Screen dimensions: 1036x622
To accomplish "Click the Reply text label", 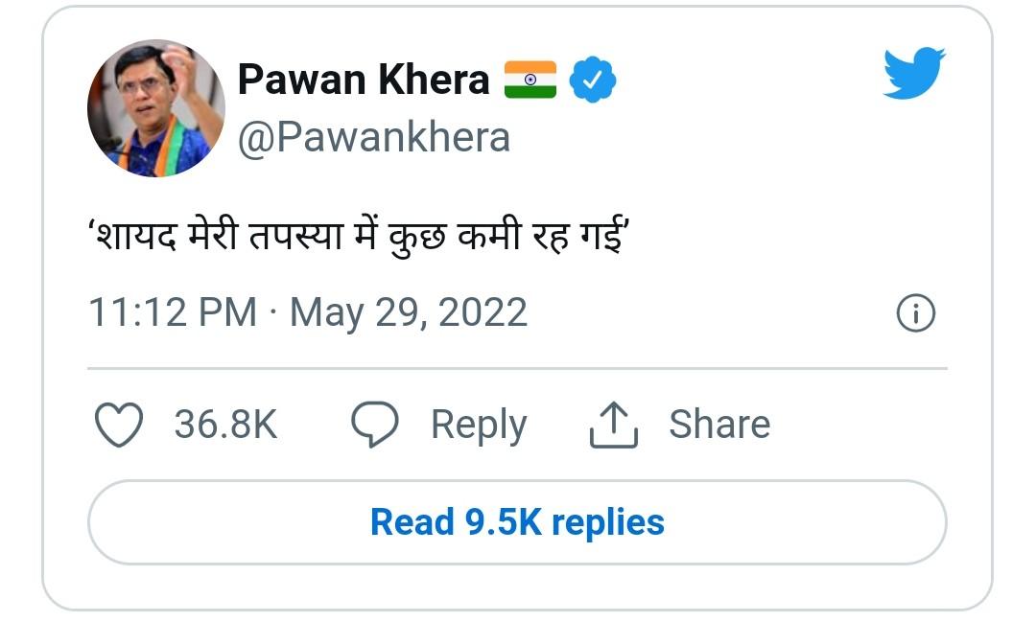I will click(478, 425).
